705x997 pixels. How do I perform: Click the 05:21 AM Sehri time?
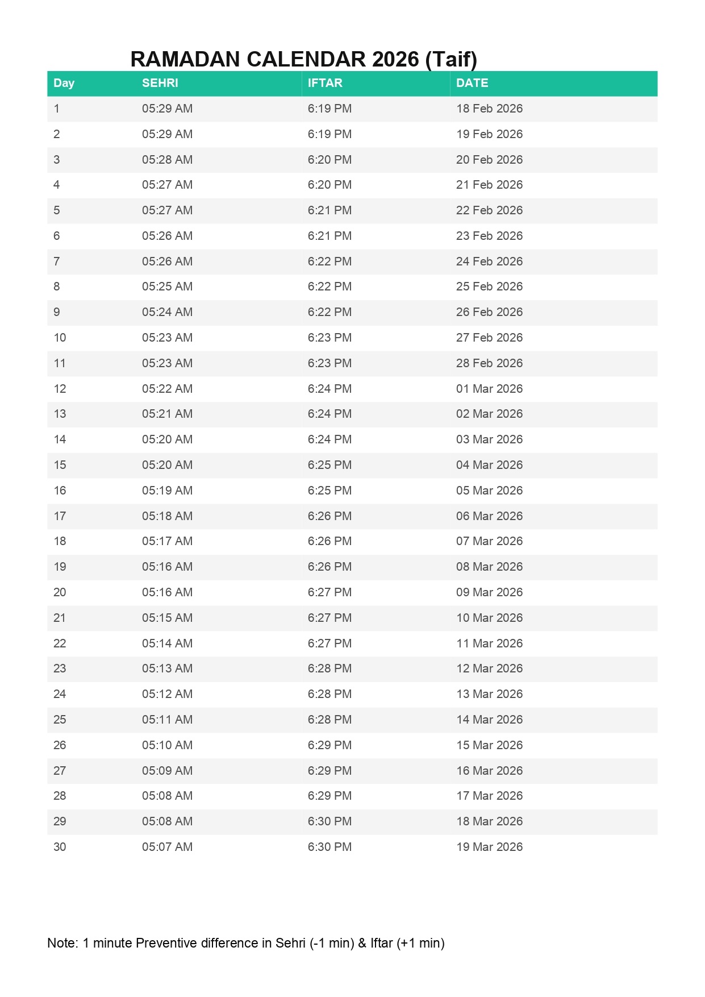coord(167,414)
